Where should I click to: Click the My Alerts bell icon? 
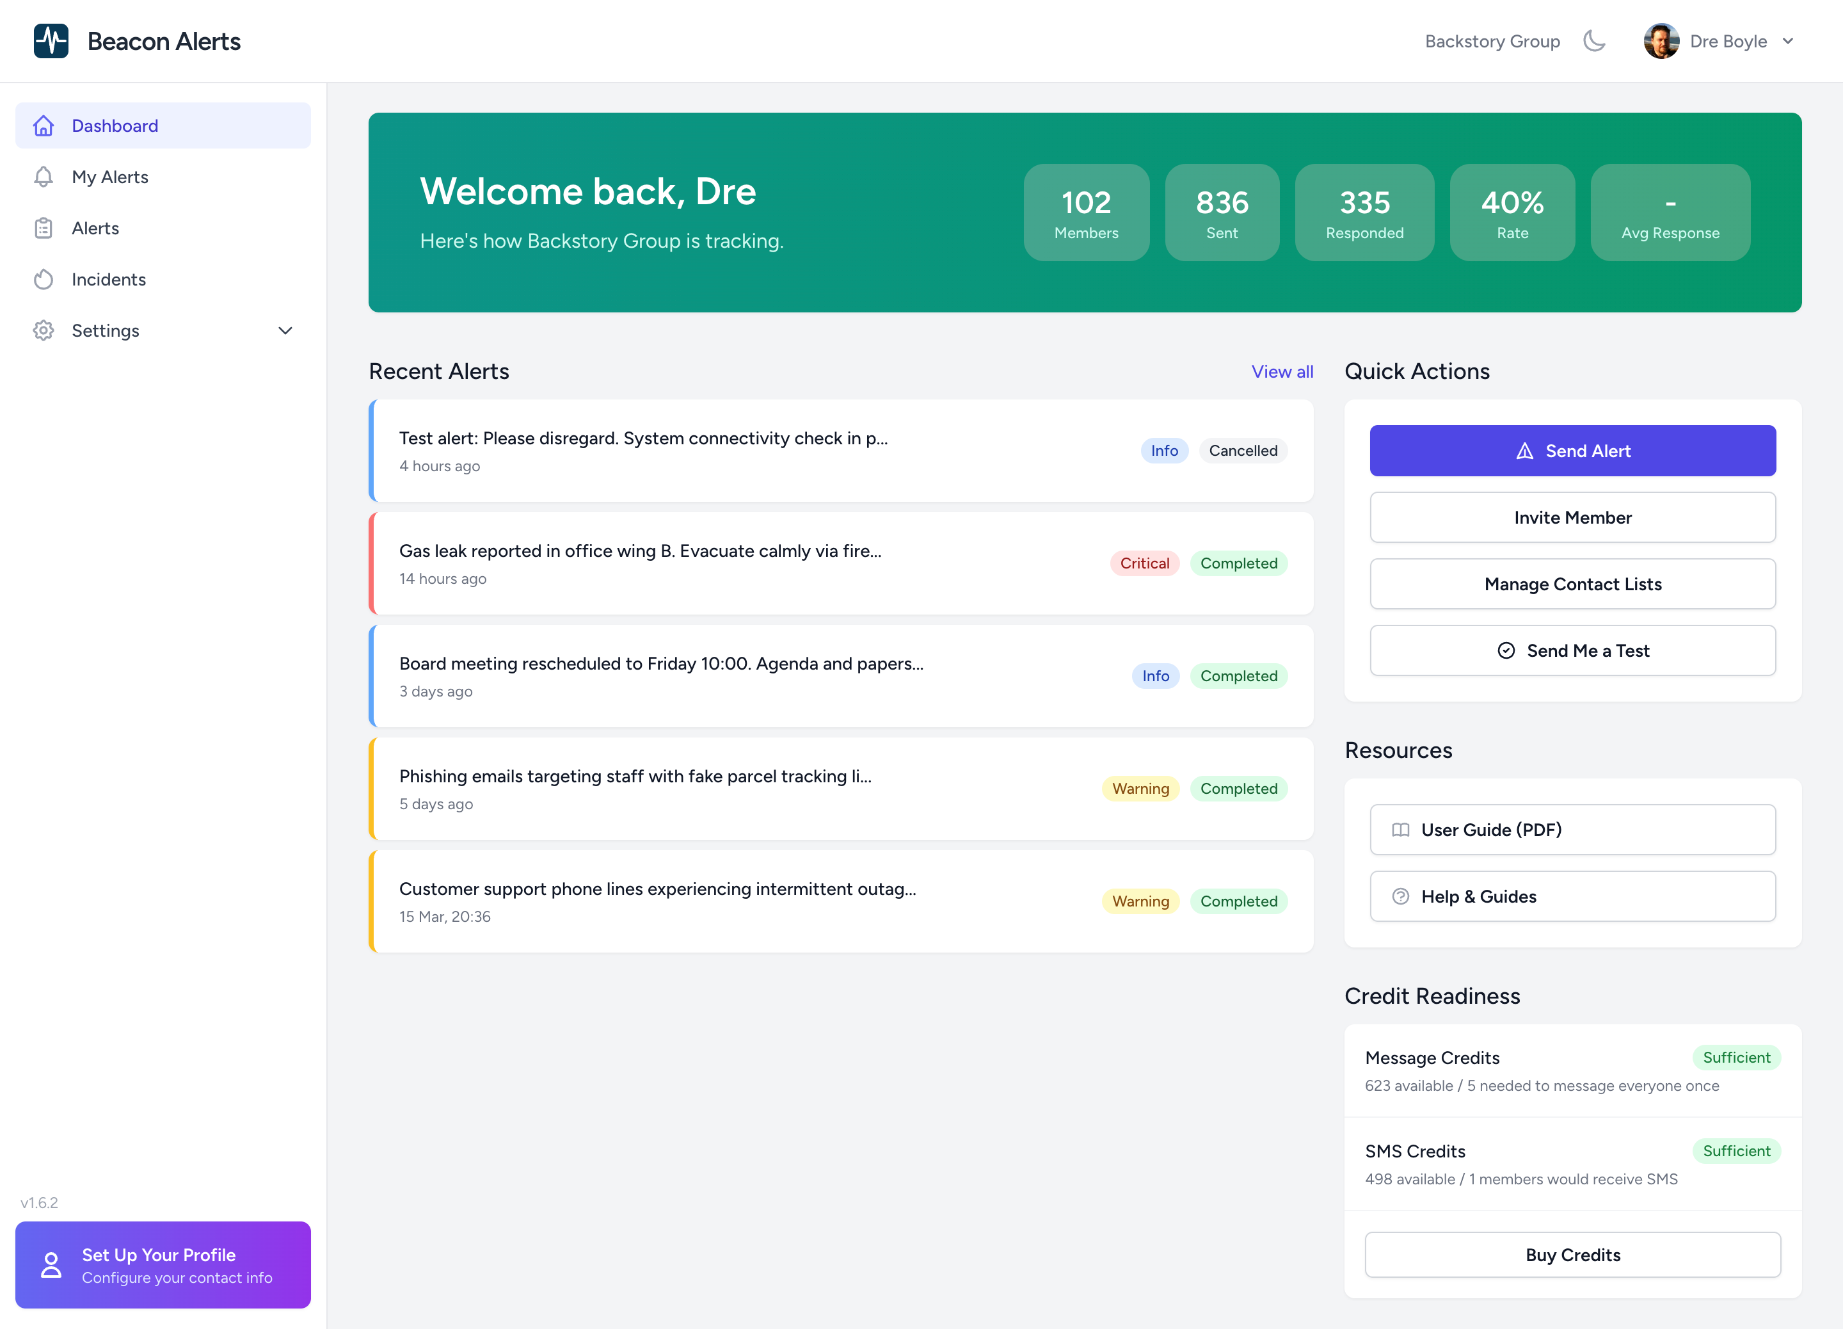pyautogui.click(x=44, y=177)
